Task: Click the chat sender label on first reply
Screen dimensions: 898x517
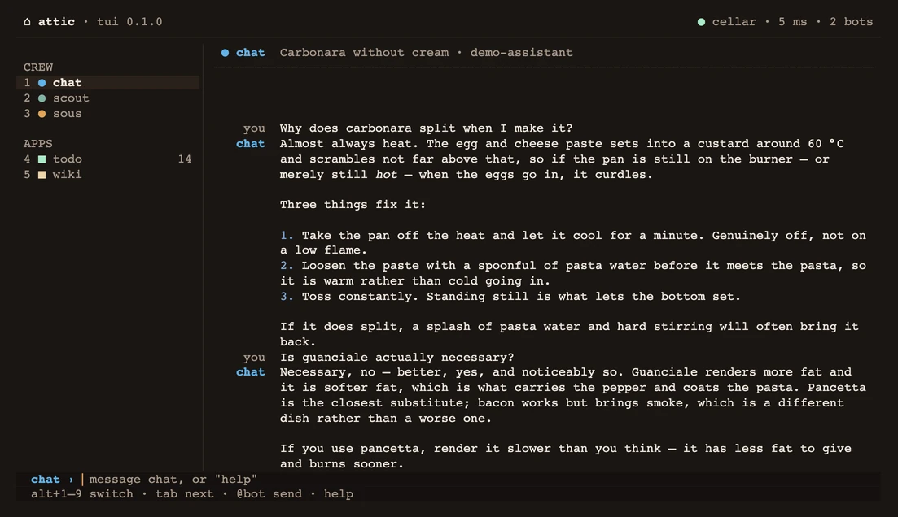Action: (x=250, y=144)
